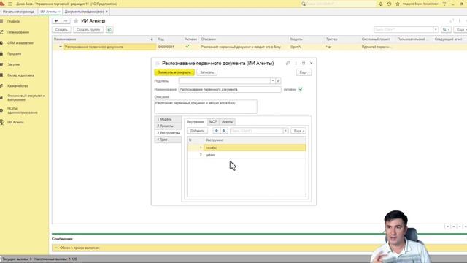Open Планирование section in the sidebar
The height and width of the screenshot is (263, 467).
pyautogui.click(x=18, y=32)
